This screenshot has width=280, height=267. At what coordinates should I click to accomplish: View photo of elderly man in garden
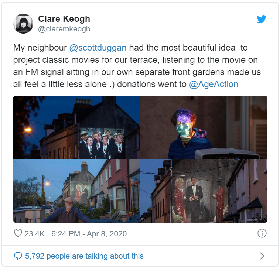76,191
